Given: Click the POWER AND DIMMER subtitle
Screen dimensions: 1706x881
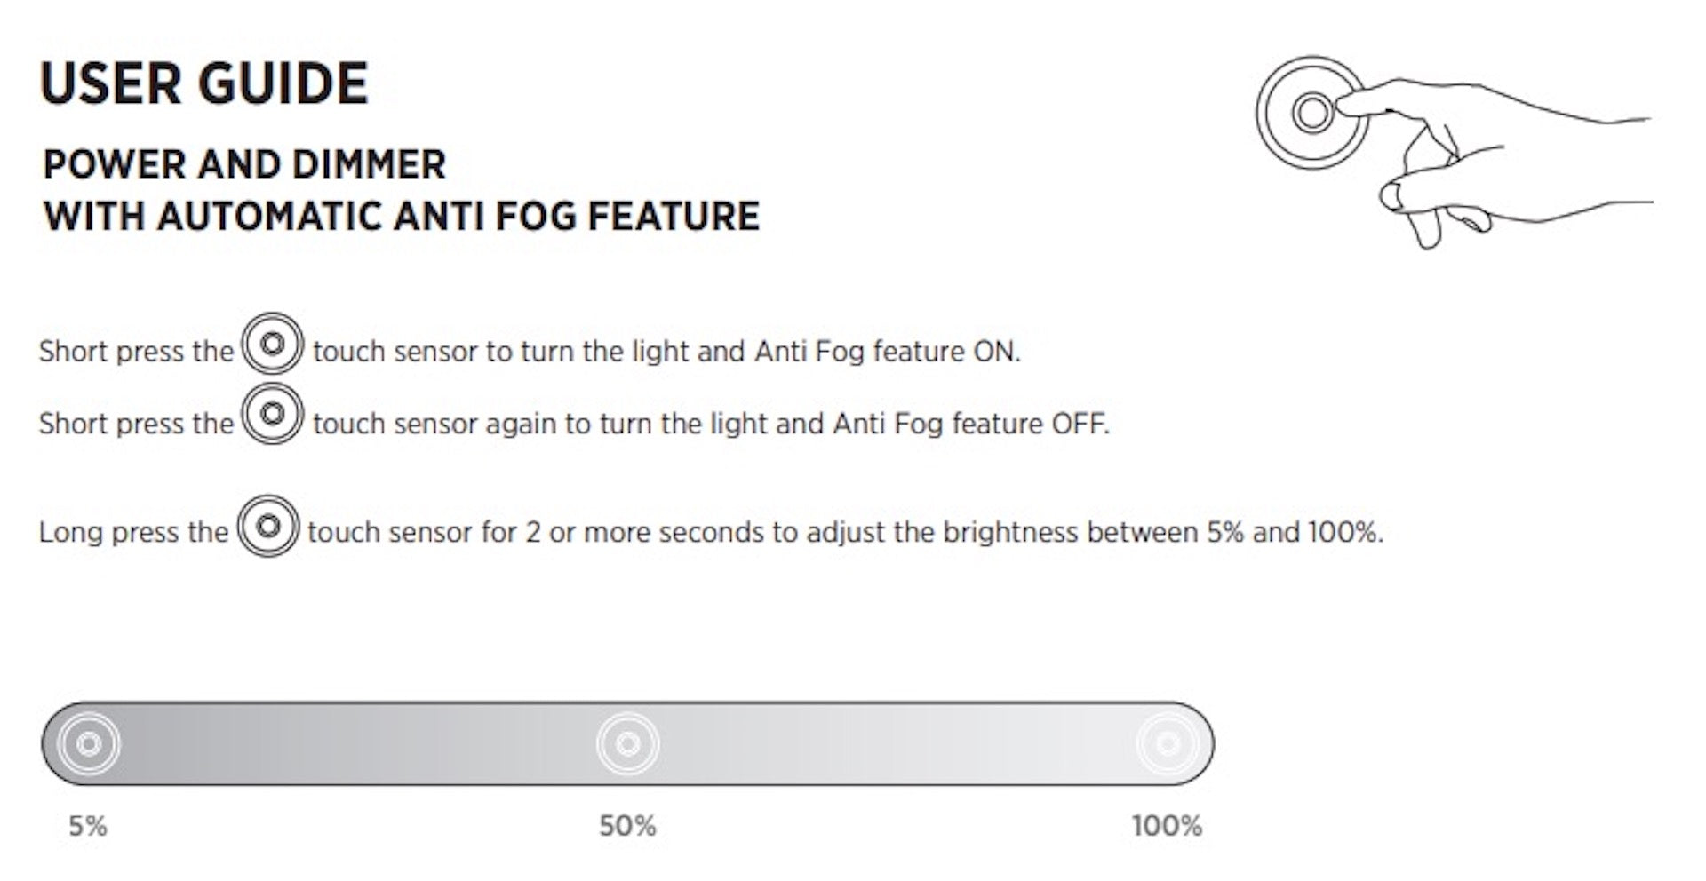Looking at the screenshot, I should tap(244, 165).
